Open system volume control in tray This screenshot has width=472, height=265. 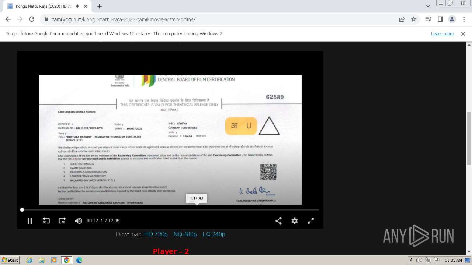click(419, 260)
